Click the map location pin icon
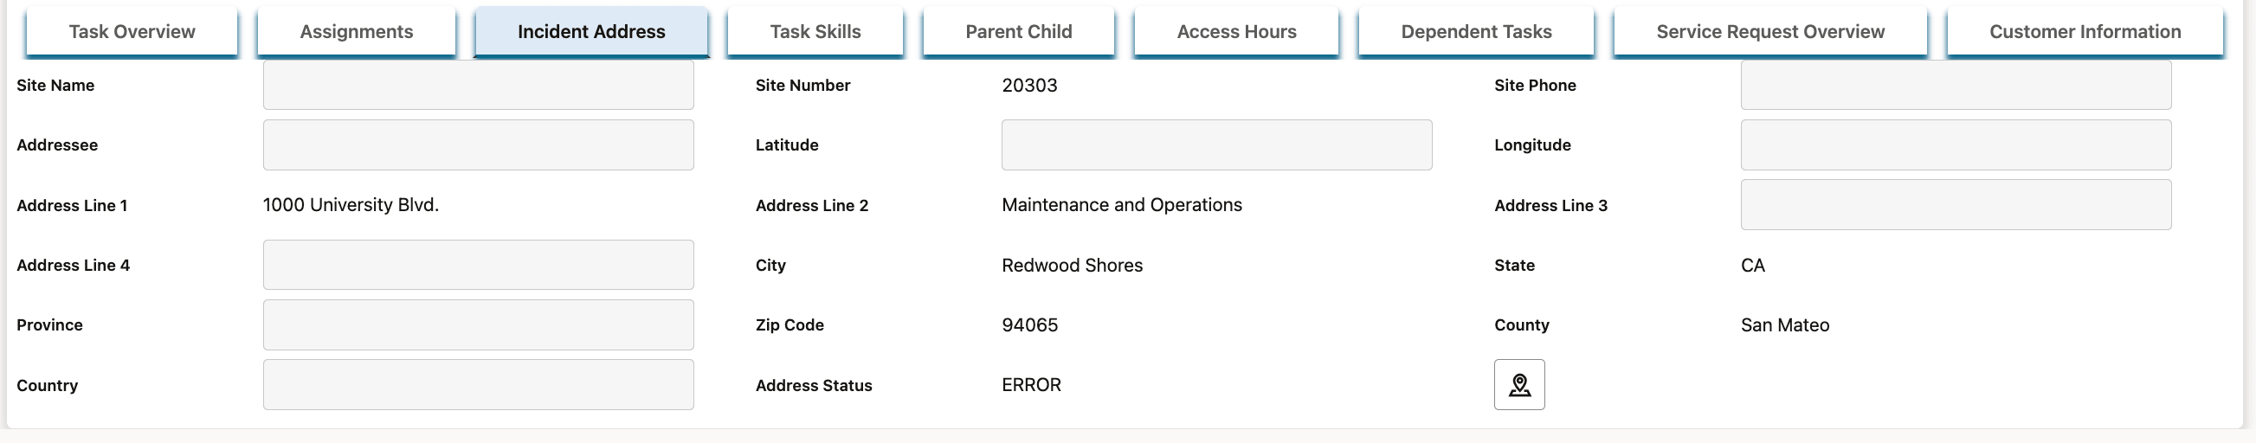Screen dimensions: 2256x443 (x=1518, y=384)
